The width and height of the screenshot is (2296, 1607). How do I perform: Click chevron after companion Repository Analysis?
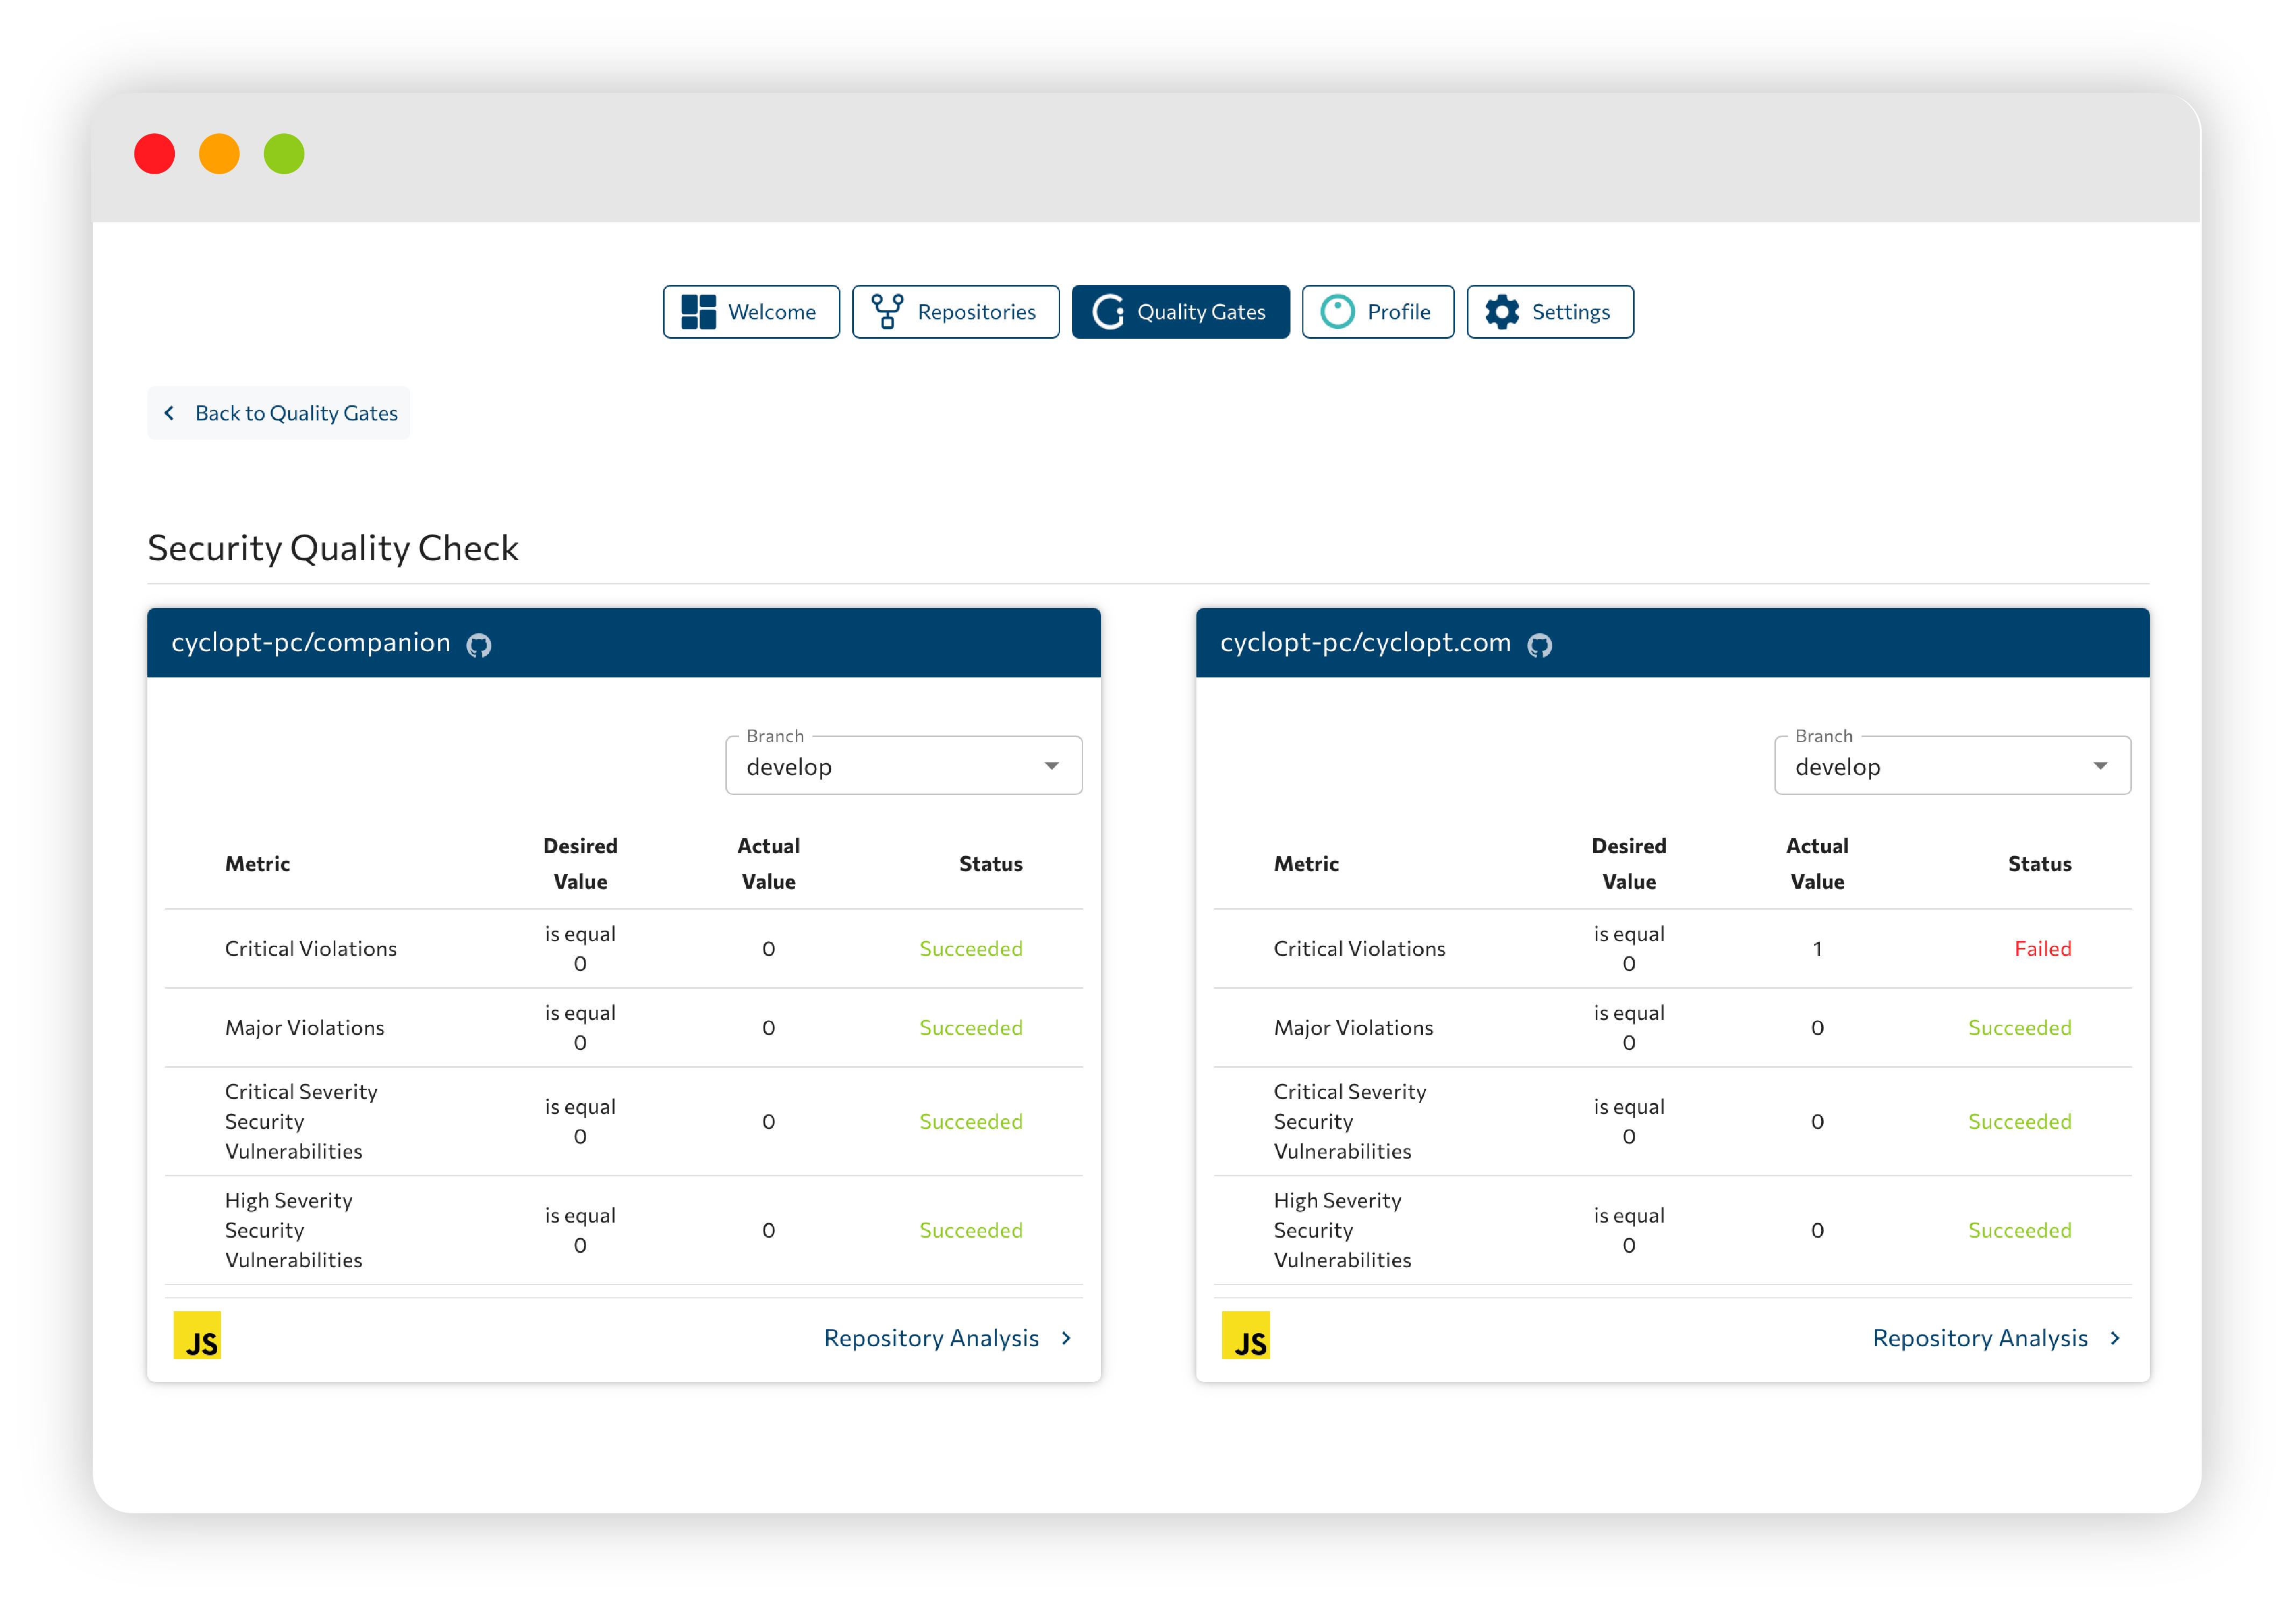[x=1066, y=1338]
